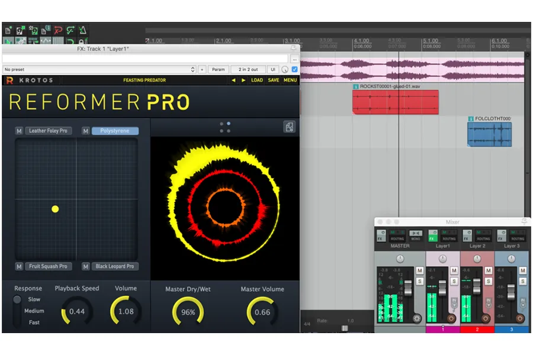Mute the Black Leopard Pro library
The width and height of the screenshot is (533, 355).
(x=86, y=266)
